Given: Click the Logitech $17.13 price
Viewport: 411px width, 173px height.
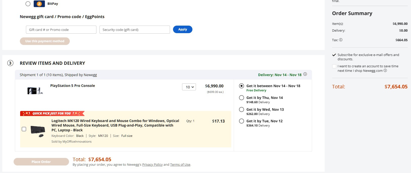Looking at the screenshot, I should (218, 121).
